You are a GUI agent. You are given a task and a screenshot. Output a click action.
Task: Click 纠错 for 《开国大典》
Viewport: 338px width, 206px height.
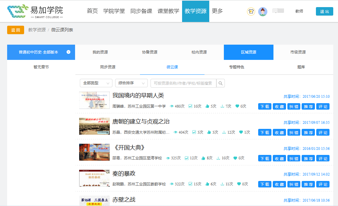[x=294, y=158]
